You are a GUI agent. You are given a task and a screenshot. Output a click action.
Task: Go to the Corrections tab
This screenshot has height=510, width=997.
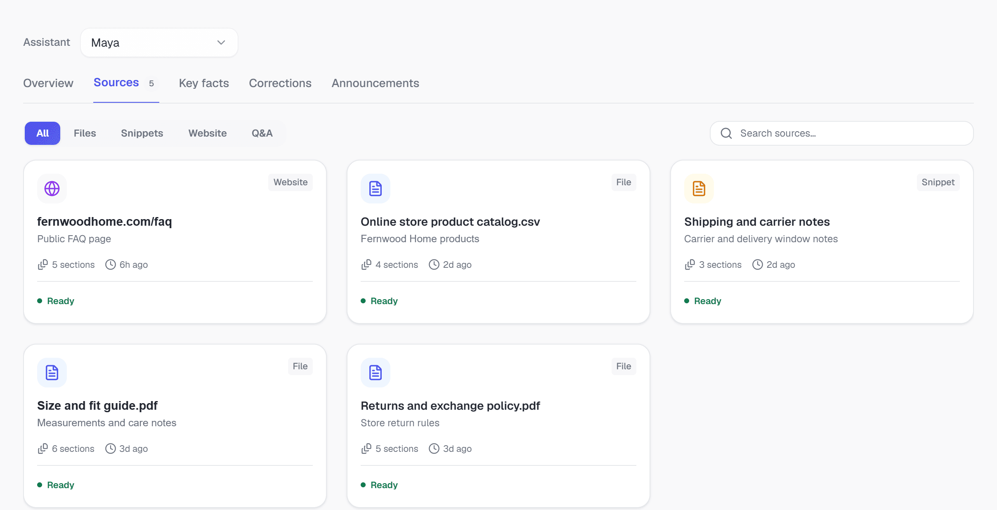pos(280,83)
